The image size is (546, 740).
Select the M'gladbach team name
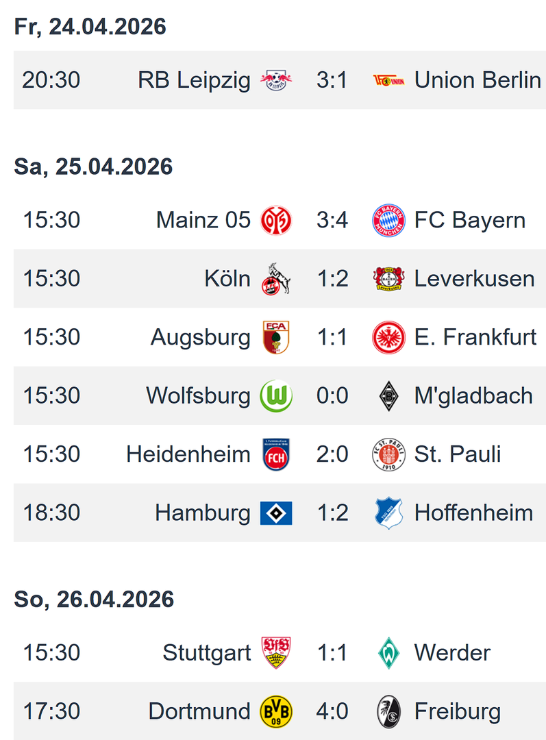473,396
